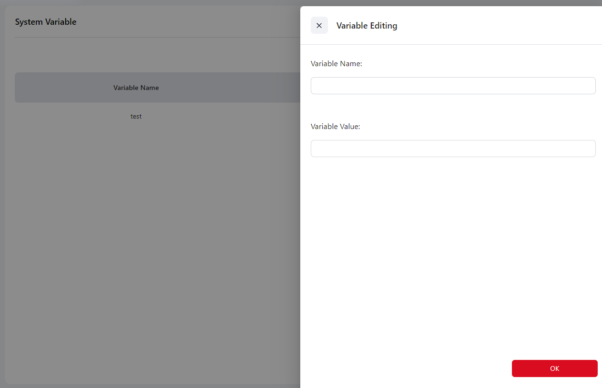602x388 pixels.
Task: Select the "test" variable row
Action: [x=136, y=116]
